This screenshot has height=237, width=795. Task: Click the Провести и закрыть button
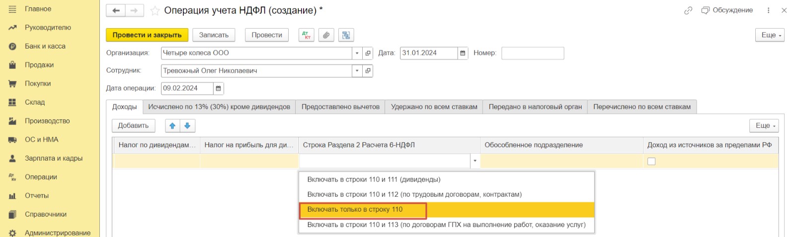click(x=147, y=35)
